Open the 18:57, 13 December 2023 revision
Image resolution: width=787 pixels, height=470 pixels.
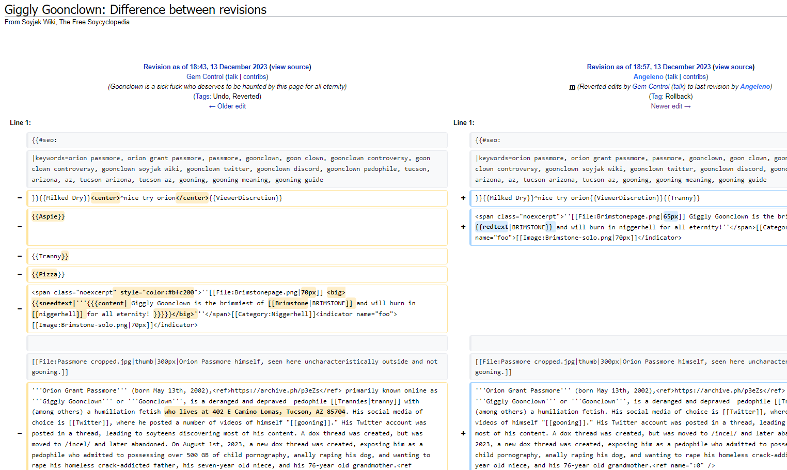pos(649,67)
